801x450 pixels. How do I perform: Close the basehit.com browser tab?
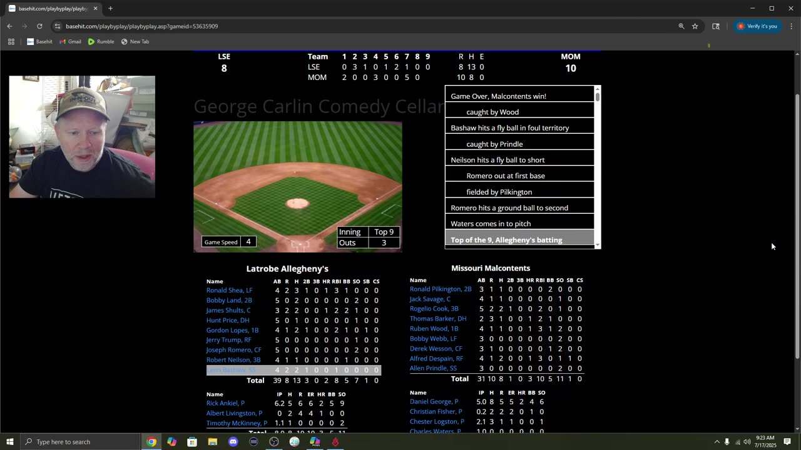[x=95, y=9]
